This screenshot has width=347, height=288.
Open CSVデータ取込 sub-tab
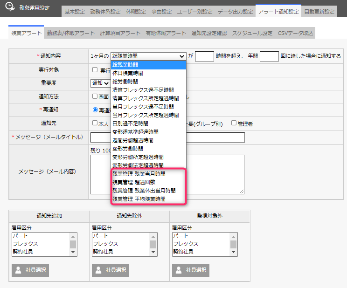(x=295, y=33)
